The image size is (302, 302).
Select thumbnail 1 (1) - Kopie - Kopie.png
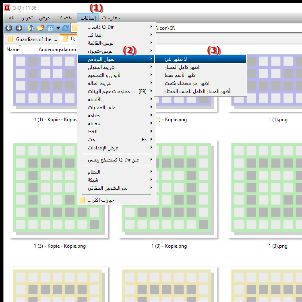point(44,83)
